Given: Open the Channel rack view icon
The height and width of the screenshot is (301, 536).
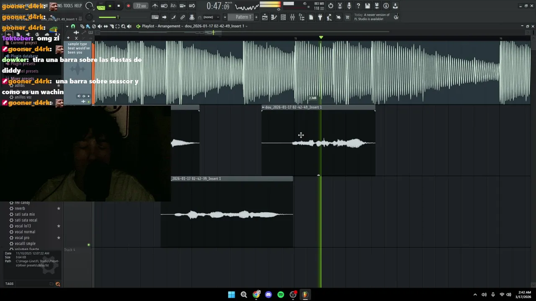Looking at the screenshot, I should [283, 17].
